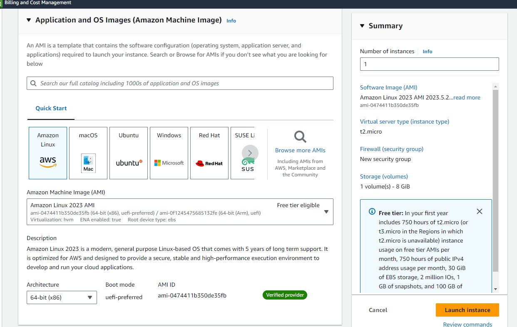Open Browse more AMIs

[300, 150]
